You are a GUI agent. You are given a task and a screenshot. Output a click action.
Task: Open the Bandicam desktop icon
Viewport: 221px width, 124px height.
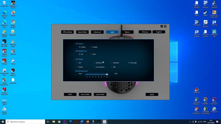[196, 90]
